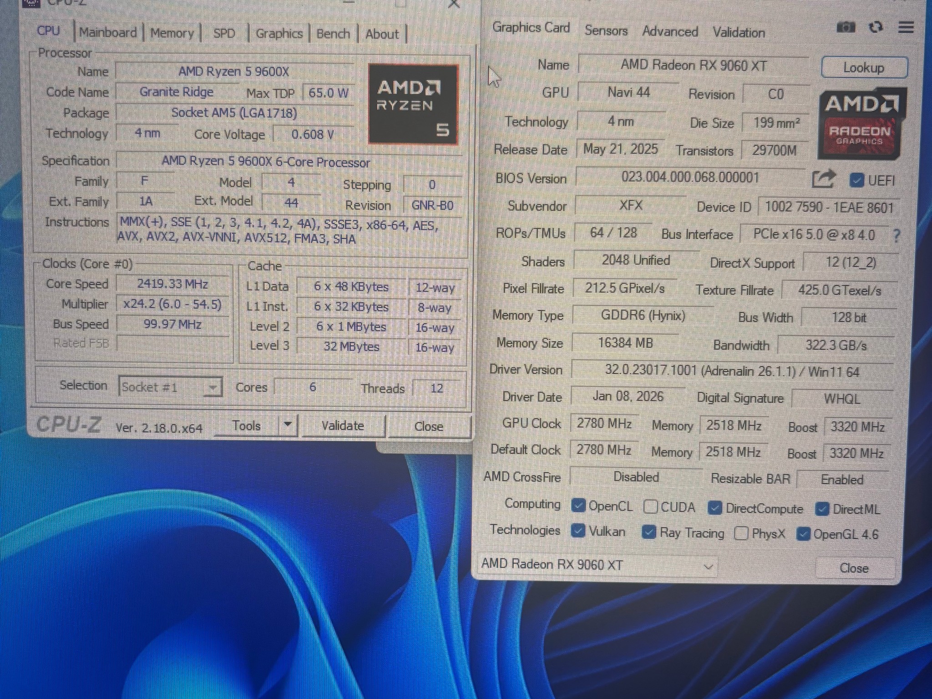Toggle the DirectML checkbox
Screen dimensions: 932x699
tap(822, 509)
